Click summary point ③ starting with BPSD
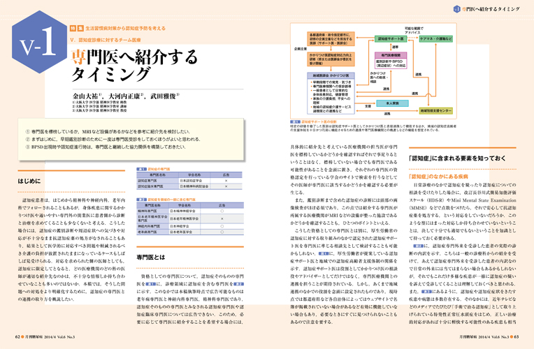This screenshot has height=349, width=534. click(x=106, y=147)
